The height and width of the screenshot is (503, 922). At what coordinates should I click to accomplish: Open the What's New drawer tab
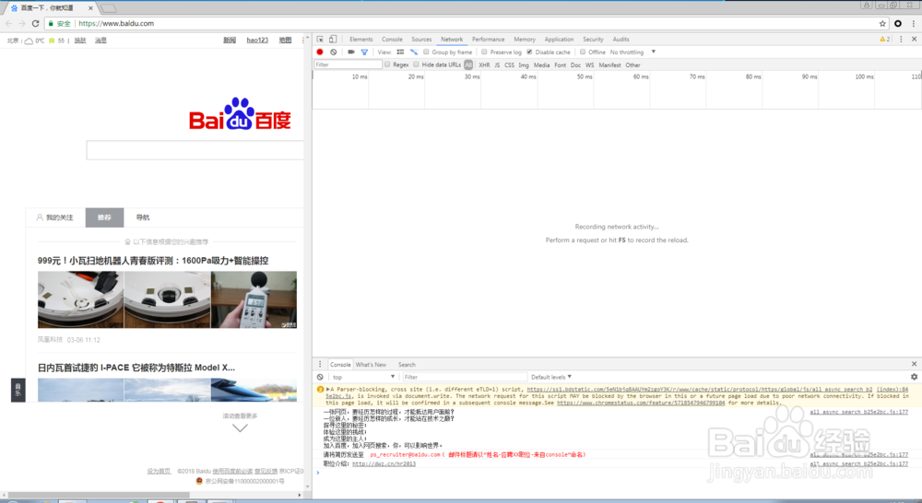click(x=371, y=365)
